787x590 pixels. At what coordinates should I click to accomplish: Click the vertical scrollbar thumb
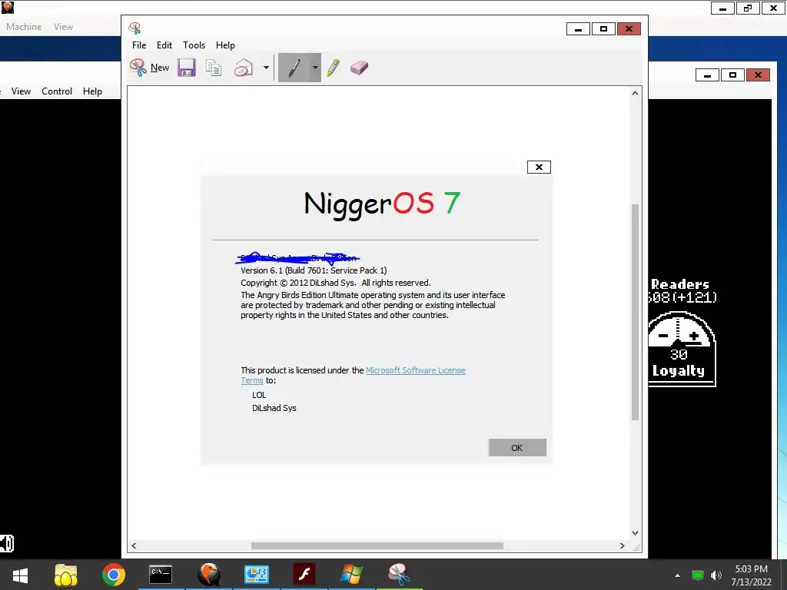pyautogui.click(x=635, y=312)
